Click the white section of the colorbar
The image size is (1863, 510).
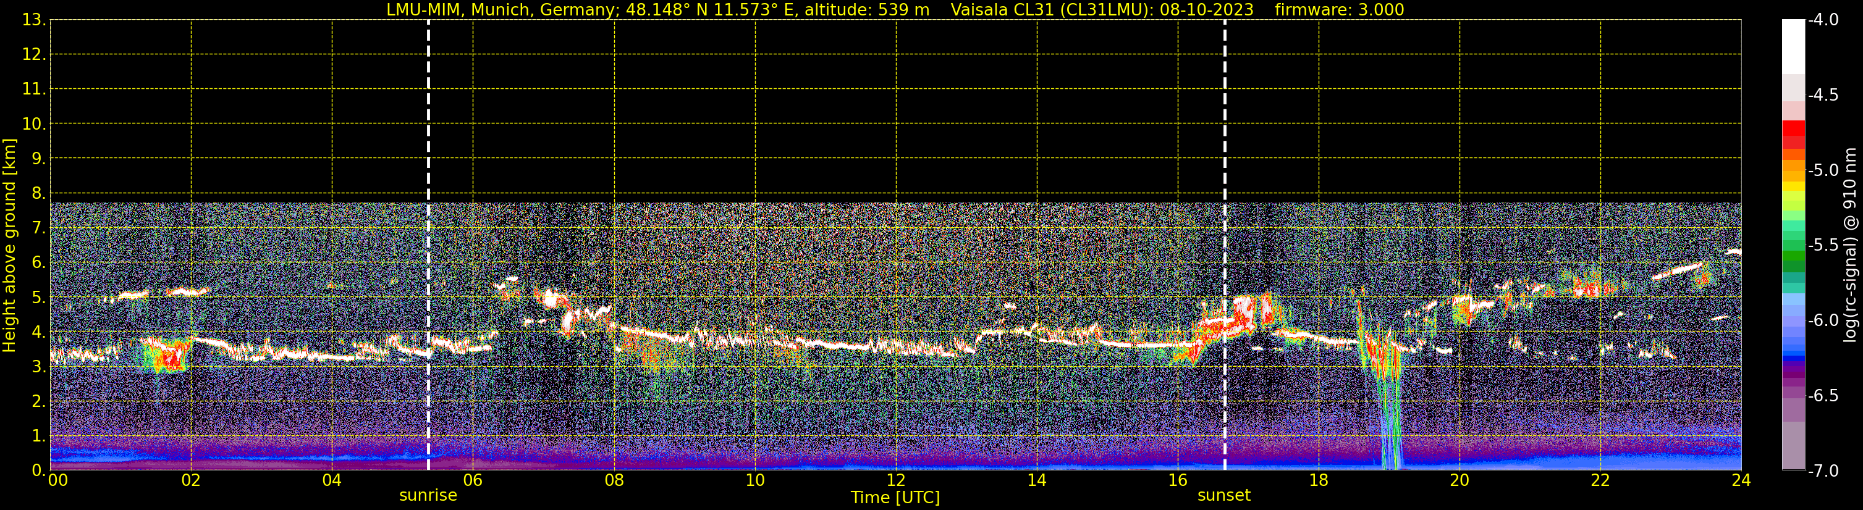coord(1793,47)
